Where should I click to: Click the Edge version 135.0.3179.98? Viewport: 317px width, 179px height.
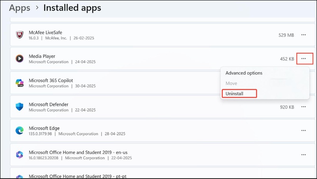(x=40, y=134)
